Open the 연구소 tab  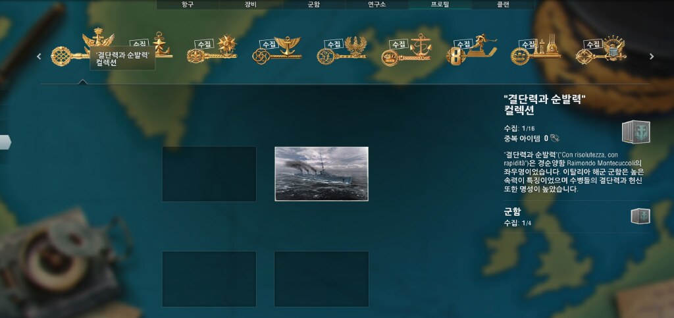[x=376, y=5]
